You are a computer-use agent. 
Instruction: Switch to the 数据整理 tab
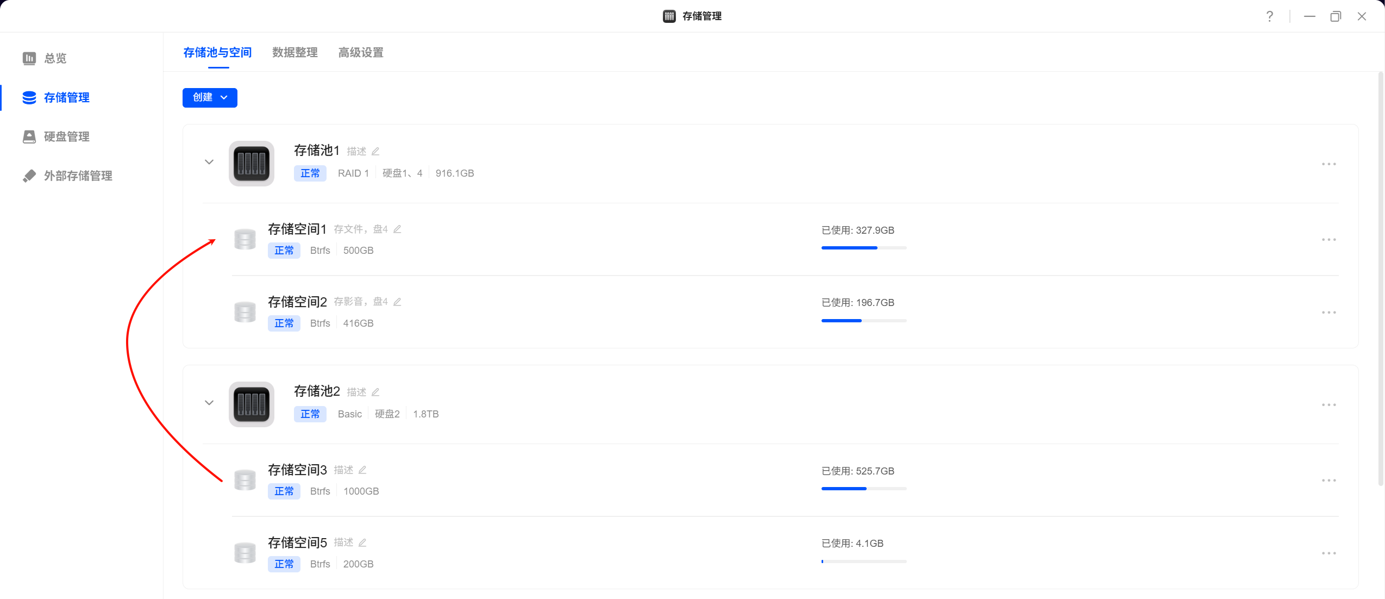pyautogui.click(x=294, y=53)
